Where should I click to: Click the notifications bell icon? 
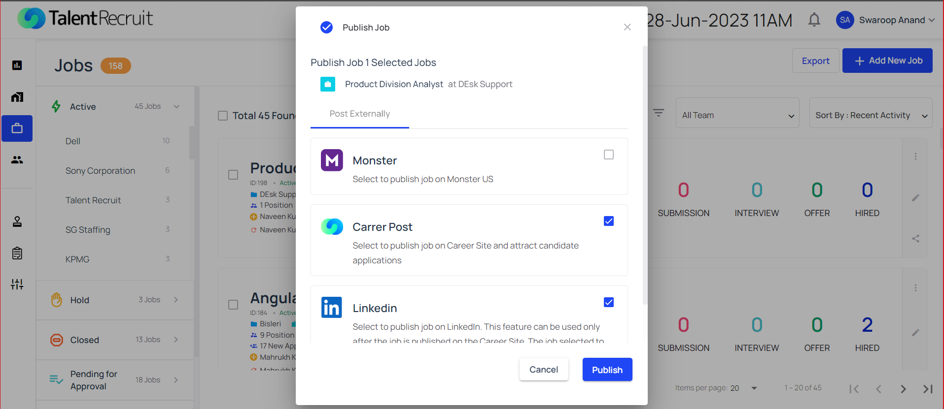[814, 20]
